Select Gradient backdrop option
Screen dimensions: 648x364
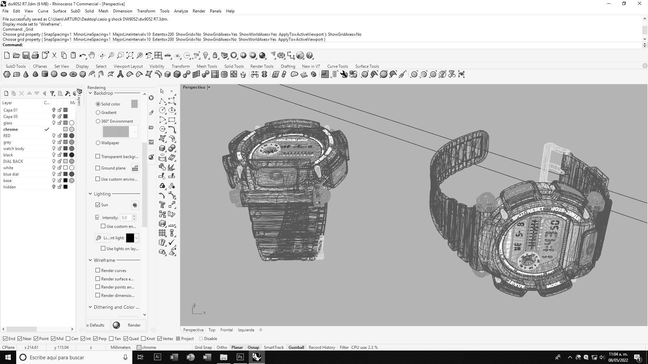98,113
